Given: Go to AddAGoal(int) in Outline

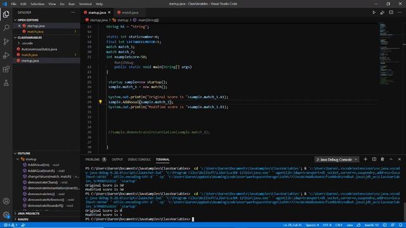Looking at the screenshot, I should coord(39,165).
